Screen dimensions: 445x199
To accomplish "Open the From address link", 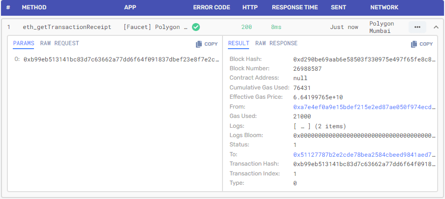I will 364,107.
